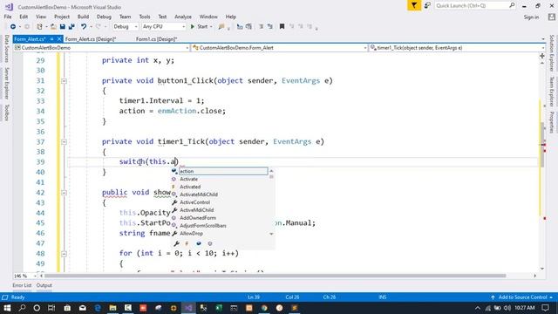Screen dimensions: 558x314
Task: Collapse the for loop outline at line 48
Action: [64, 254]
